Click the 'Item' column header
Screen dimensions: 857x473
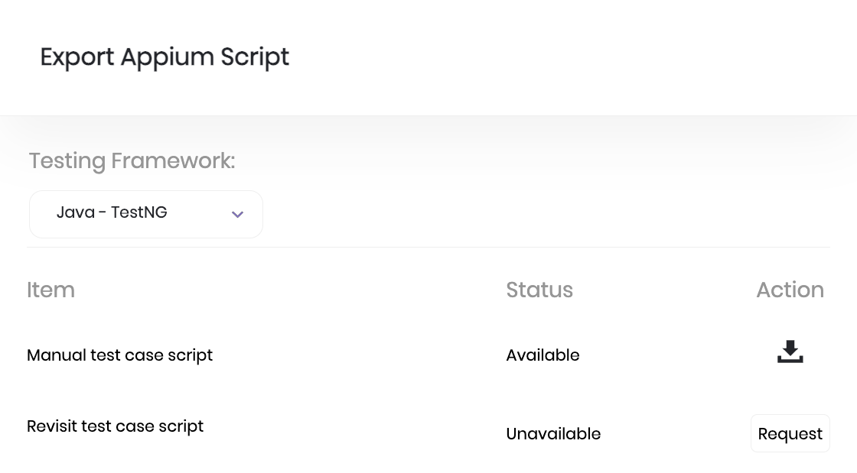[x=51, y=290]
